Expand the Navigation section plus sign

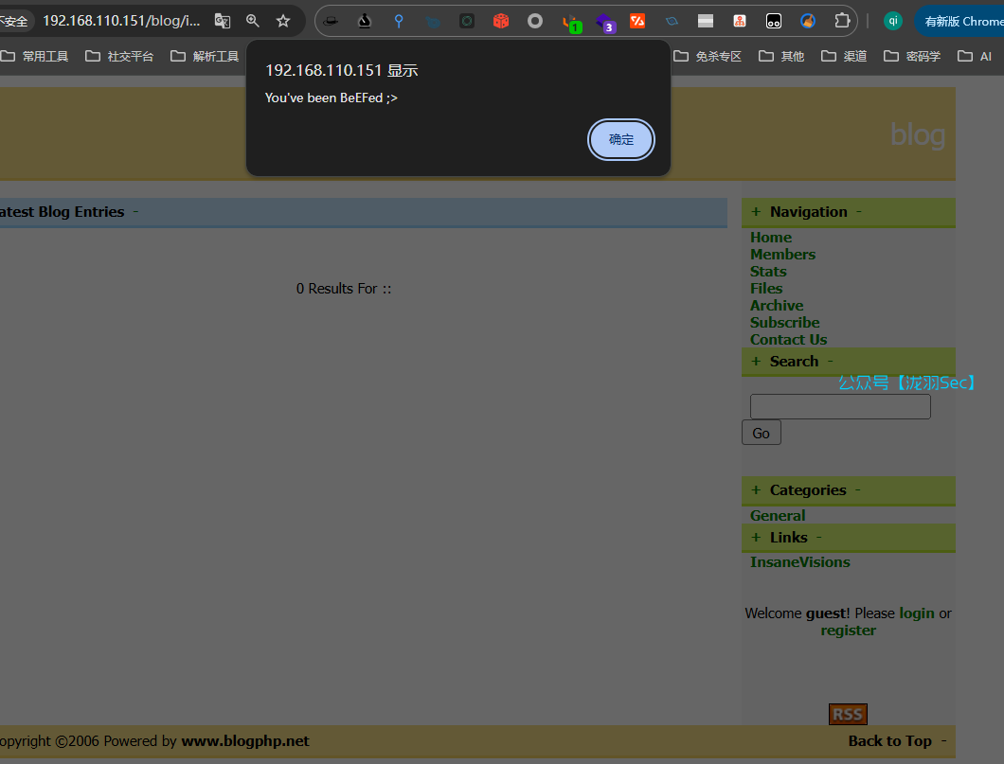pos(756,212)
